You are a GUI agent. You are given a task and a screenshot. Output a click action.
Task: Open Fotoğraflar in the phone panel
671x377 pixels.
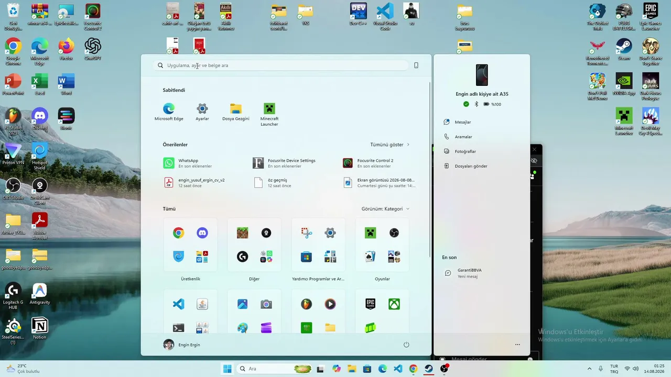460,151
